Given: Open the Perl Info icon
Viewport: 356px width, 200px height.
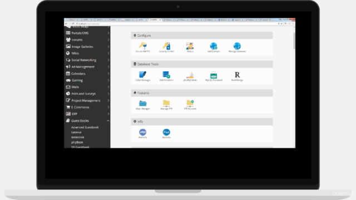Looking at the screenshot, I should pos(166,132).
